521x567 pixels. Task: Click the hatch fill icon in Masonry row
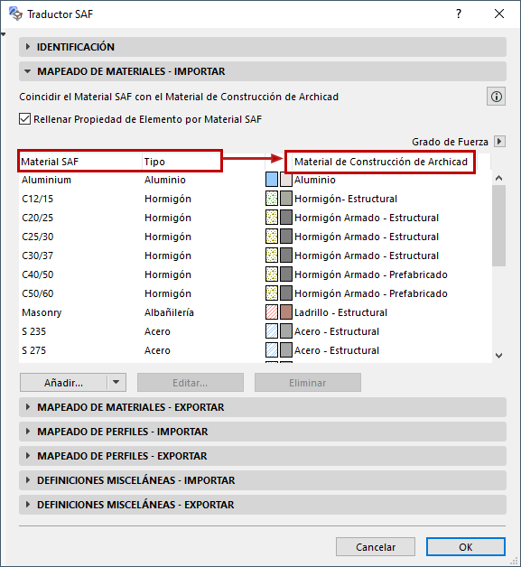pos(272,312)
